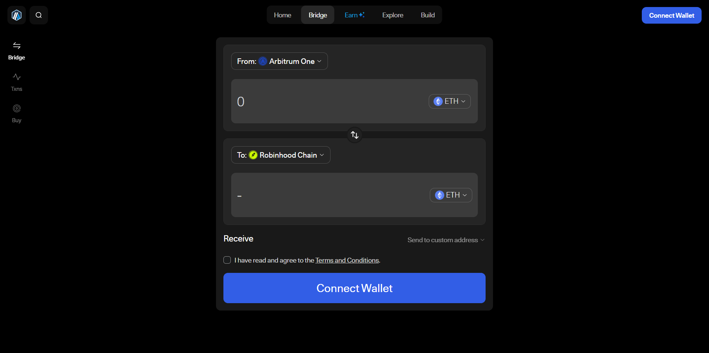Open the Explore tab
The width and height of the screenshot is (709, 353).
(393, 15)
